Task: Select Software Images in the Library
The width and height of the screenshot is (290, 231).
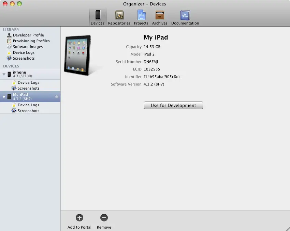Action: [28, 47]
